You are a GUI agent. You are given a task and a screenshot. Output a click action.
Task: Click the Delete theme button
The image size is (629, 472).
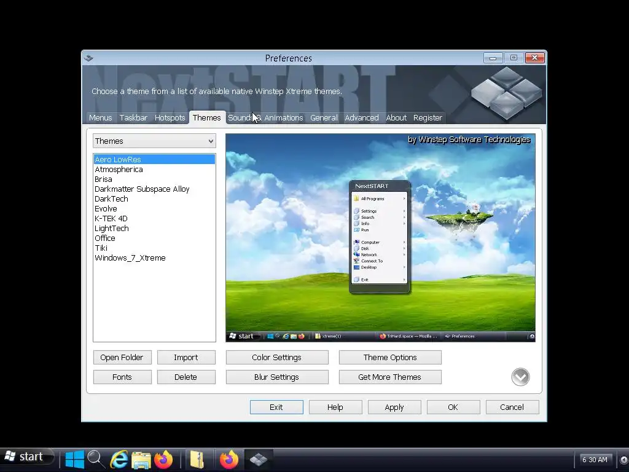186,377
